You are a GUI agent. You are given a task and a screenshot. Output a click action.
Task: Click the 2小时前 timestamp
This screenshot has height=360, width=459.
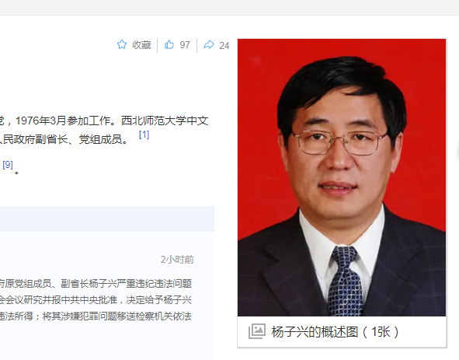coord(177,260)
